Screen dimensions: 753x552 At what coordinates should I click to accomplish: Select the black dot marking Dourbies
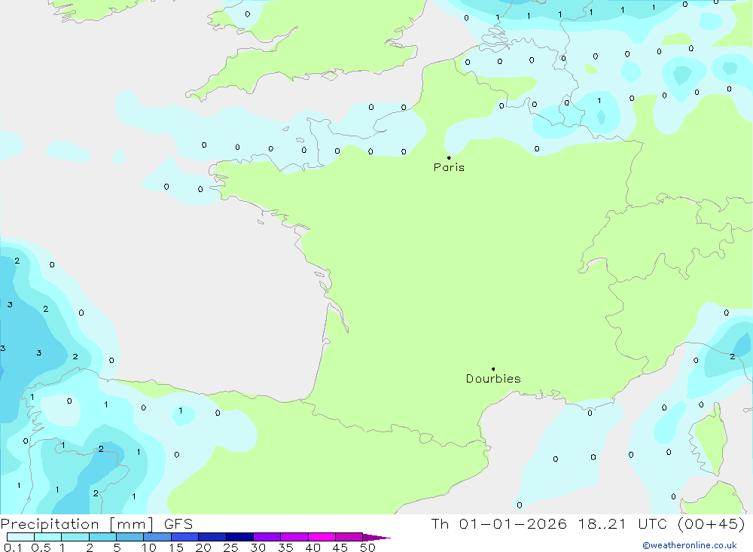493,369
